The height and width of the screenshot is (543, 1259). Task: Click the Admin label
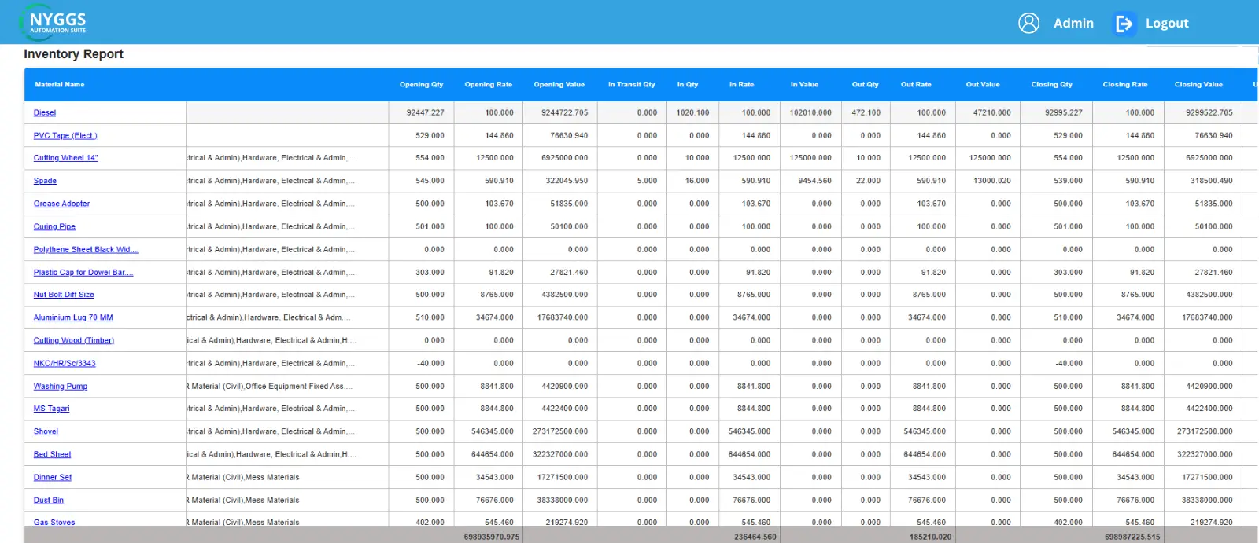(x=1073, y=24)
